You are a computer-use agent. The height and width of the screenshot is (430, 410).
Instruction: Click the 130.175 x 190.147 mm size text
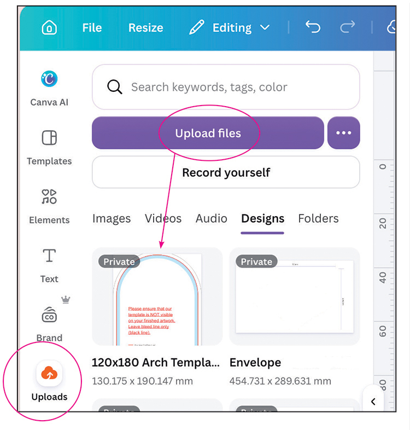click(x=142, y=381)
